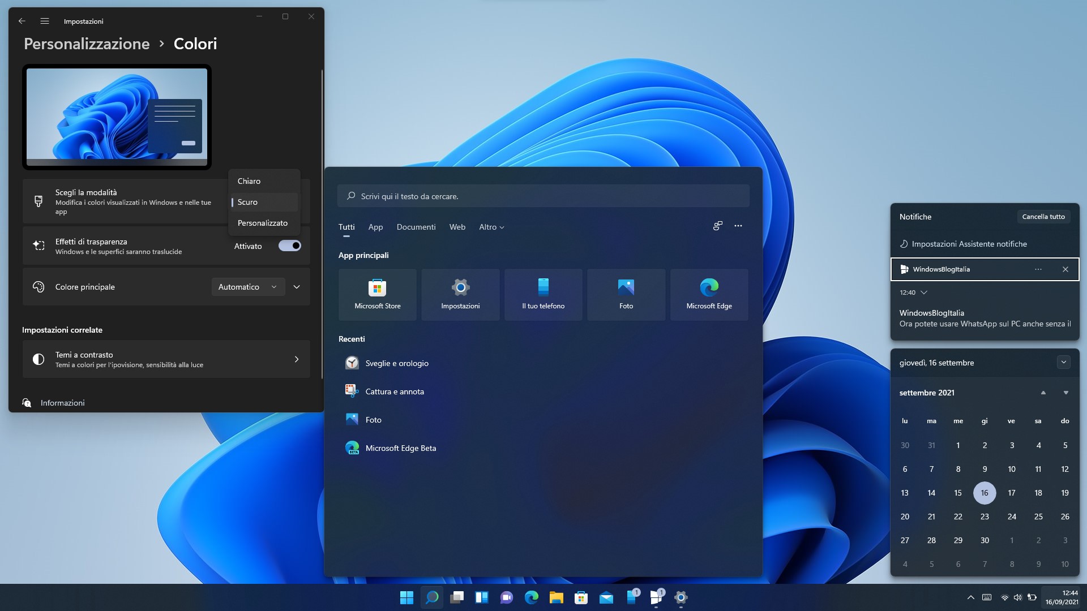Open the Foto tile in App principali
This screenshot has height=611, width=1087.
[626, 295]
